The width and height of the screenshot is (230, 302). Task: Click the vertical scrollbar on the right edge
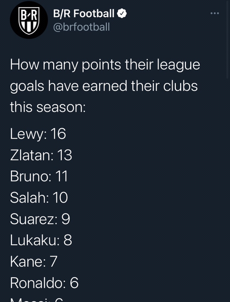[228, 39]
